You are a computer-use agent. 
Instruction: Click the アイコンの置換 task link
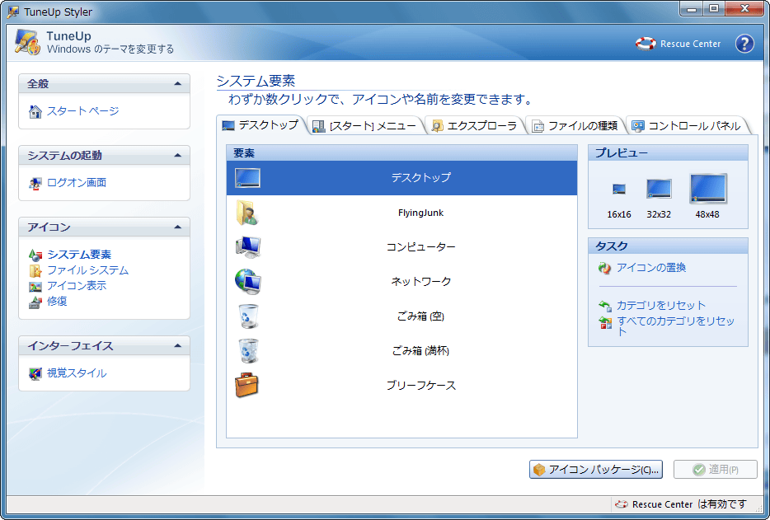tap(651, 268)
